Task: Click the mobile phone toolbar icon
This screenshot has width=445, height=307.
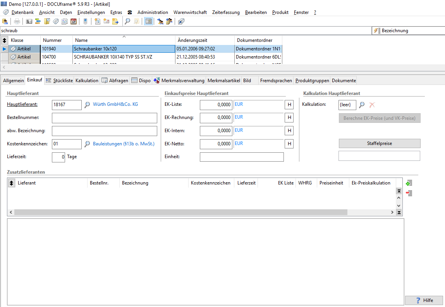Action: (85, 21)
